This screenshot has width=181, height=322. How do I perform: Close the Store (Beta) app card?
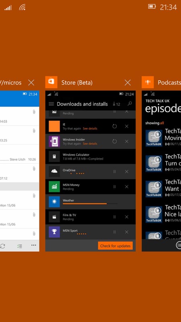pyautogui.click(x=128, y=83)
